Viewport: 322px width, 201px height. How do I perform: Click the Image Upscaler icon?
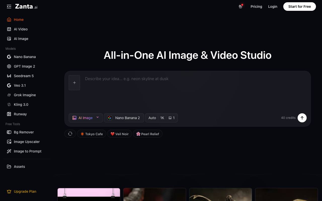[x=9, y=142]
